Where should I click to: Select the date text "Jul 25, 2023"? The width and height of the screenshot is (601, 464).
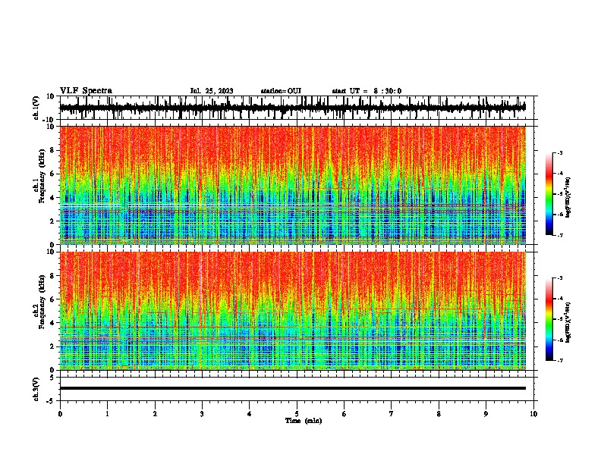tap(212, 91)
